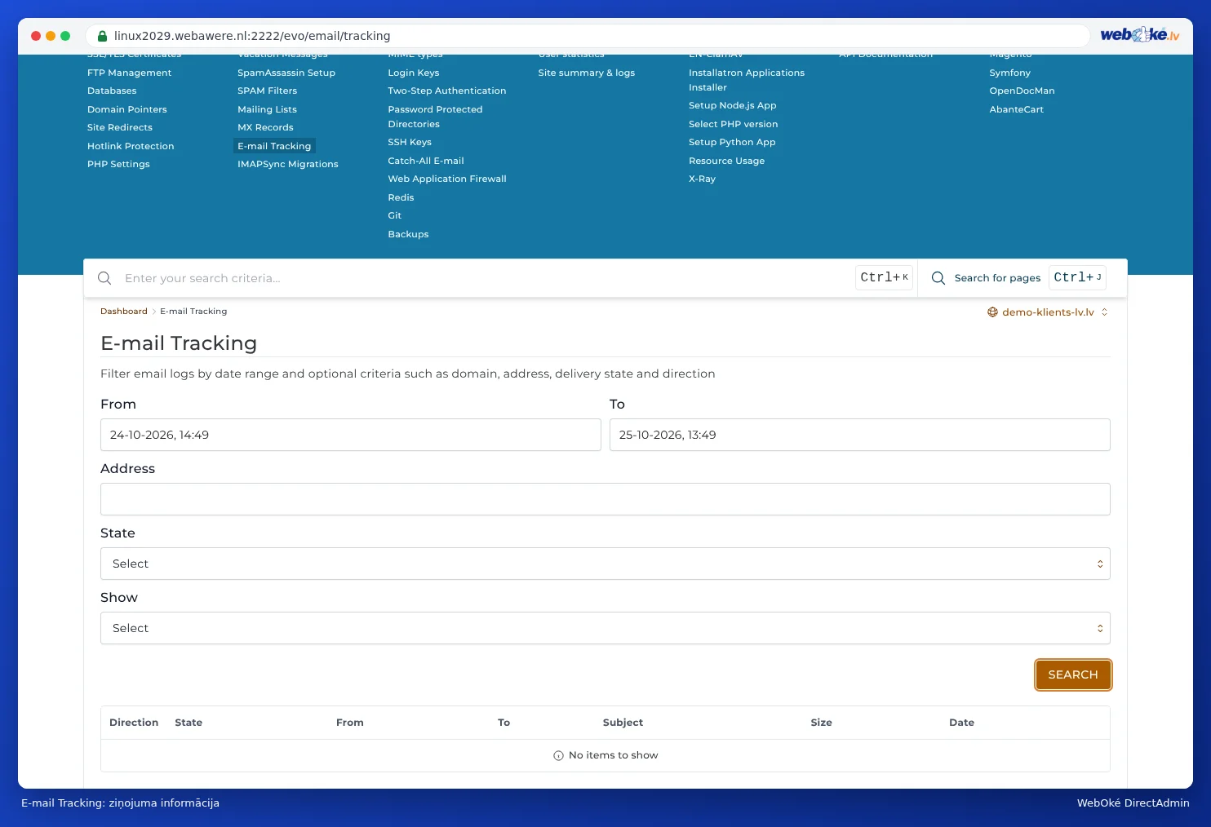Open the Symfony installer link

1009,73
